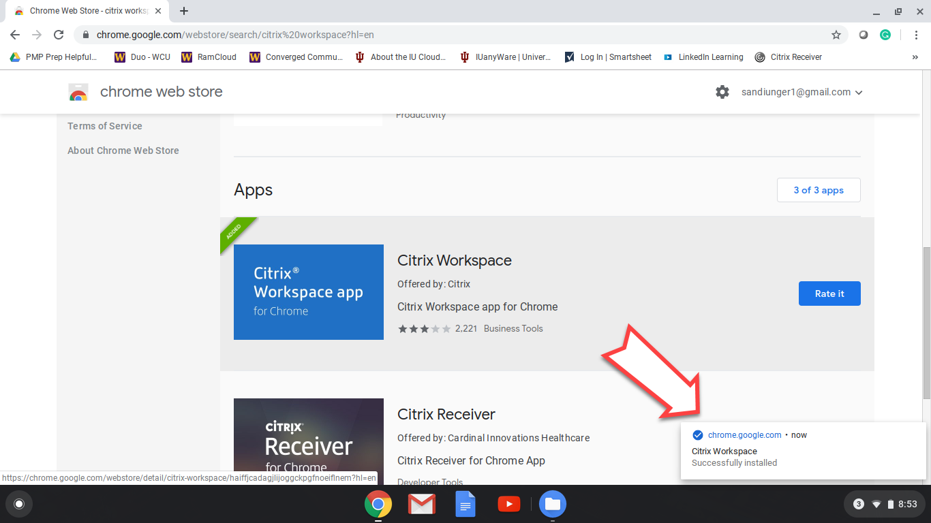
Task: Go back using the browser back arrow
Action: click(15, 35)
